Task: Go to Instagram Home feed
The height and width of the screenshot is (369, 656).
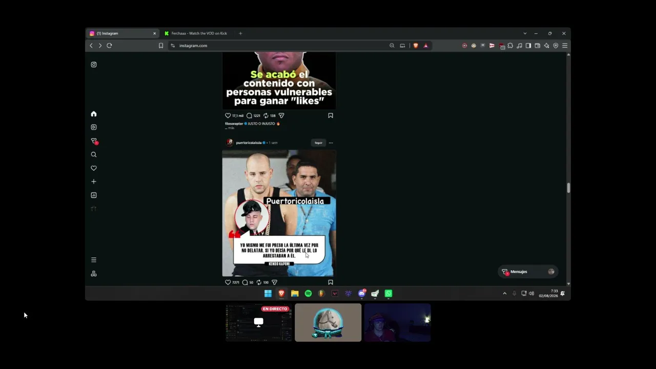Action: (x=94, y=114)
